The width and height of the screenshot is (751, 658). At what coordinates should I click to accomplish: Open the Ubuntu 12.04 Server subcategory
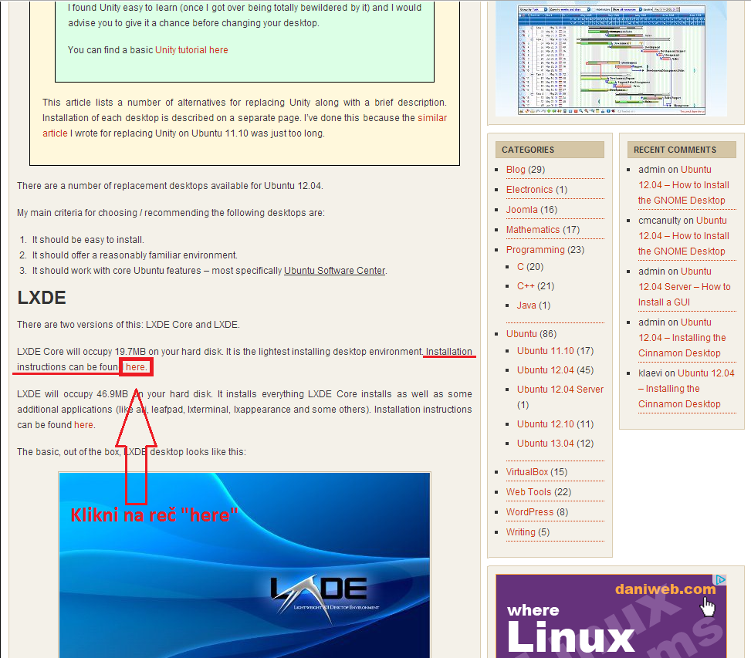[560, 390]
